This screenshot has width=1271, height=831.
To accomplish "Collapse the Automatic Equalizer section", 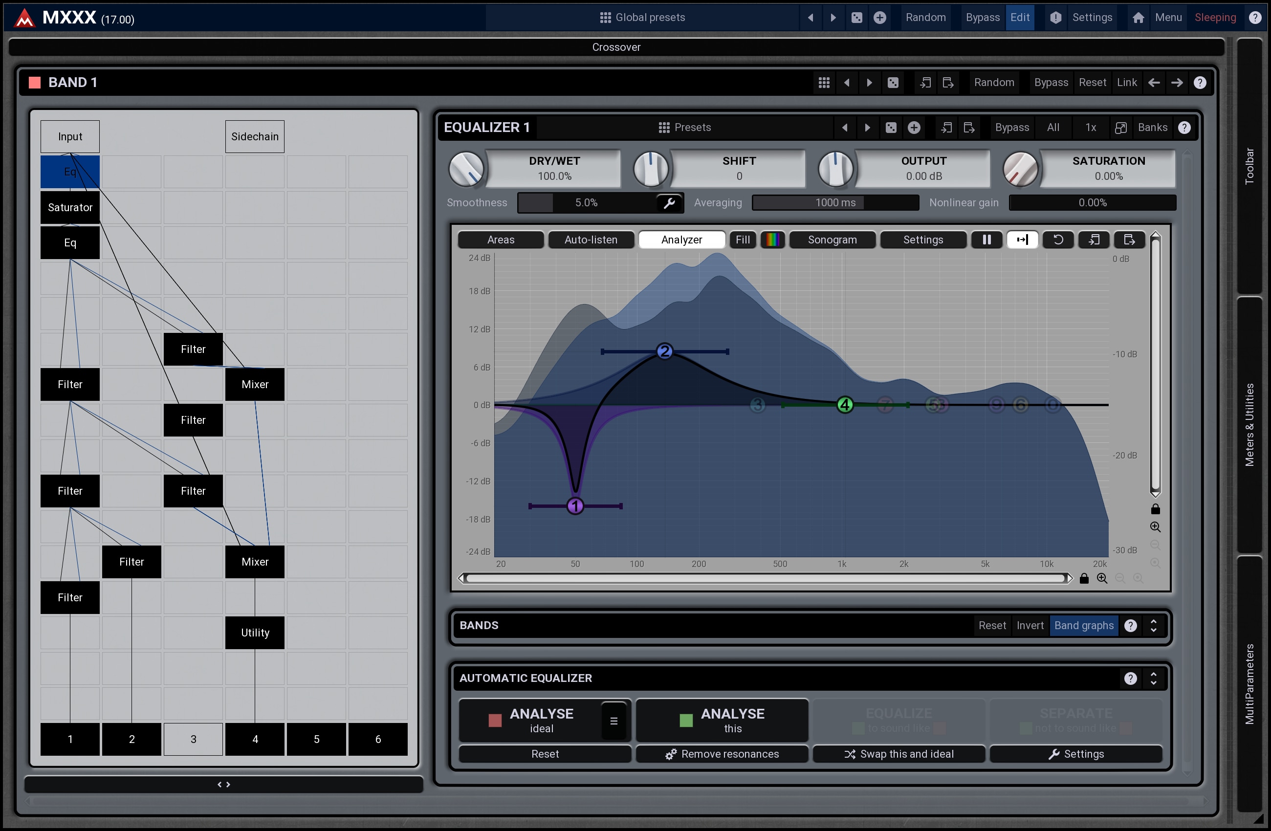I will pos(1154,678).
